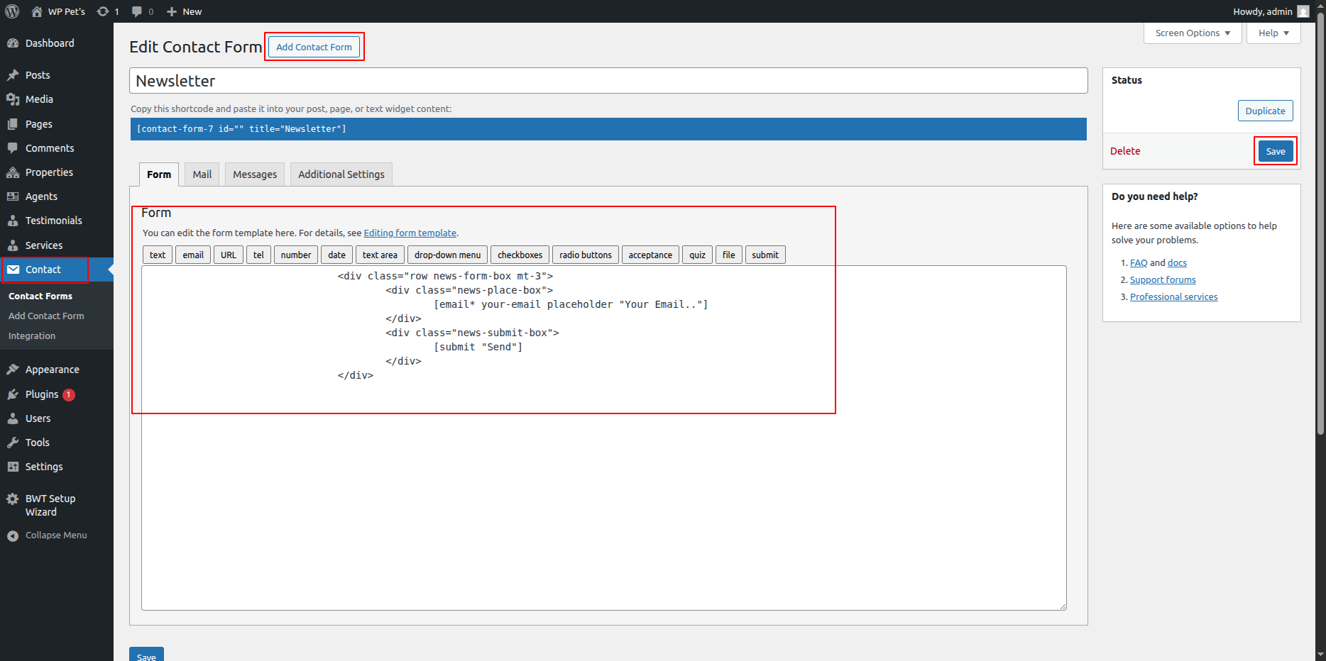Go to Media in the sidebar

39,99
